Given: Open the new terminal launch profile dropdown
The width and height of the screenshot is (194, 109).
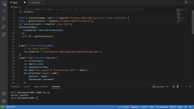Looking at the screenshot, I should pos(170,87).
